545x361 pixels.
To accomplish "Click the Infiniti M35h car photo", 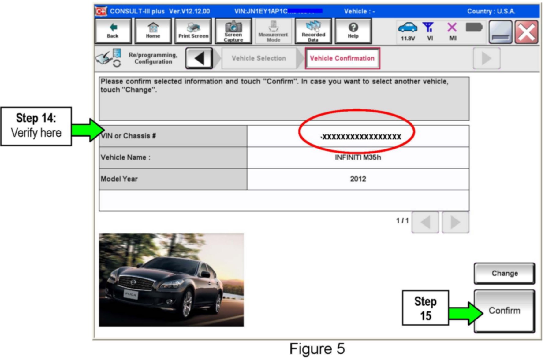I will (x=171, y=280).
